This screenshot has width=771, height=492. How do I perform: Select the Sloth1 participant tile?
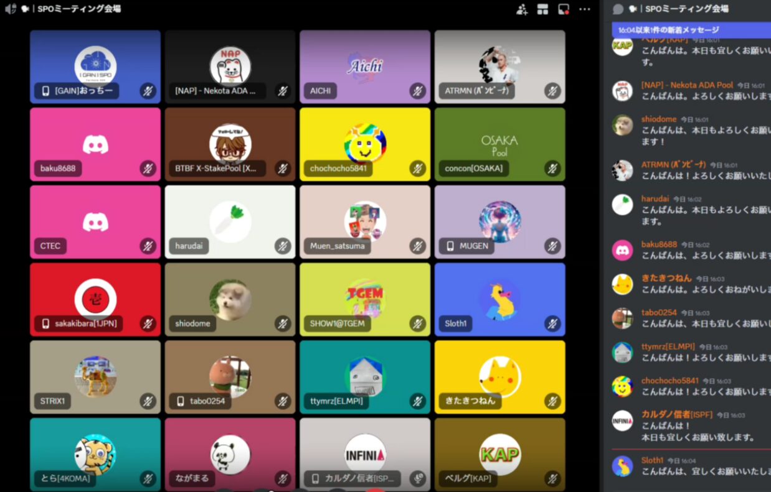tap(499, 300)
